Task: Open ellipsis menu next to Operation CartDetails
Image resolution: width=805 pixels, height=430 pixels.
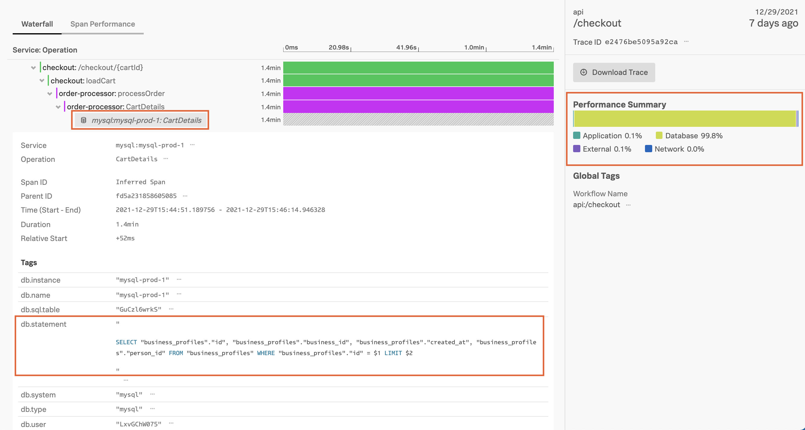Action: [x=166, y=159]
